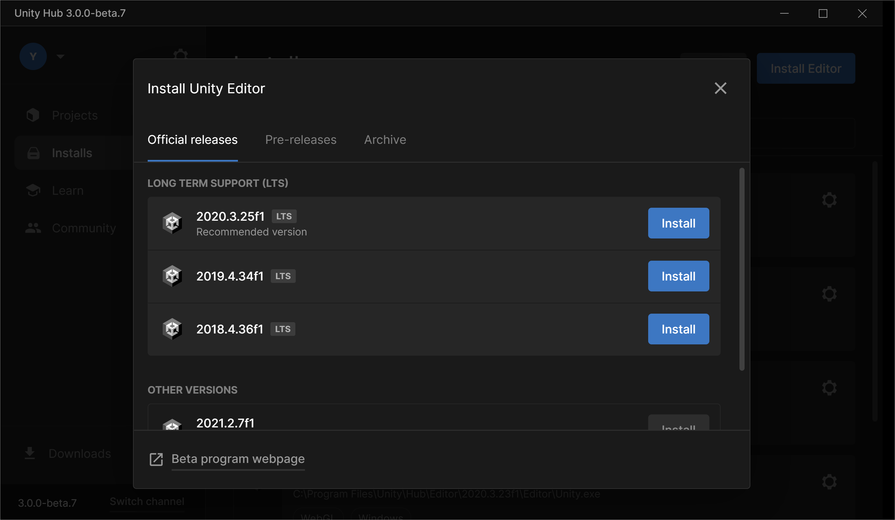
Task: Click the settings gear icon top-right
Action: (829, 200)
